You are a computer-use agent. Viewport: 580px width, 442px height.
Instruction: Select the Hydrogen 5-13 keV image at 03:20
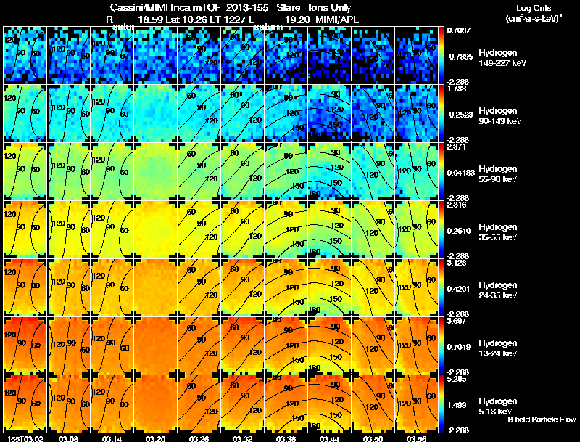point(155,404)
